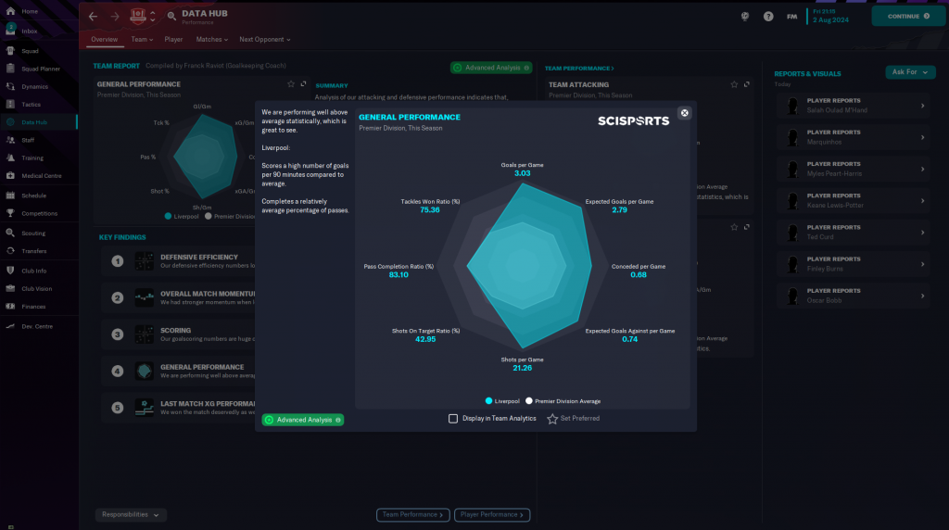The height and width of the screenshot is (530, 949).
Task: Click the back navigation arrow
Action: click(x=93, y=17)
